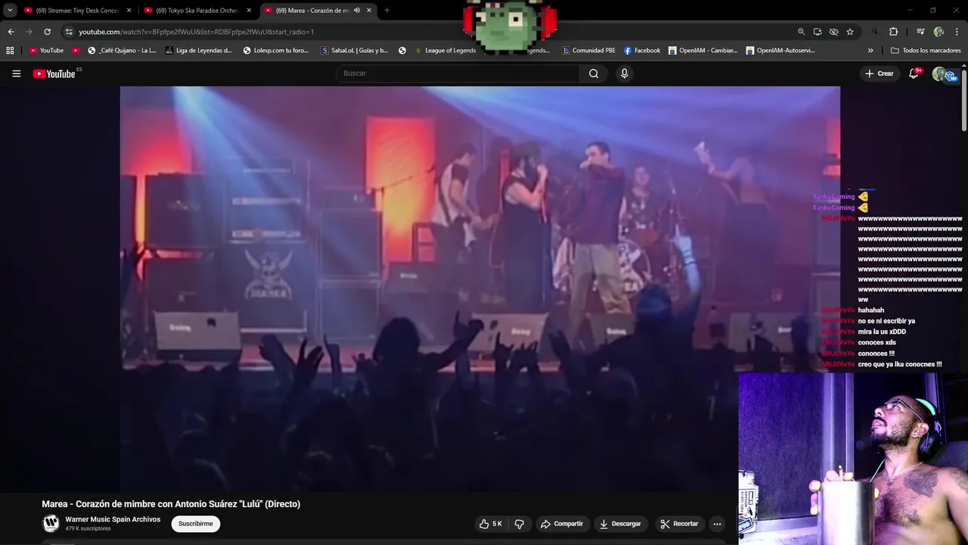Select the Marea - Corazón de mimbre tab

(x=312, y=11)
